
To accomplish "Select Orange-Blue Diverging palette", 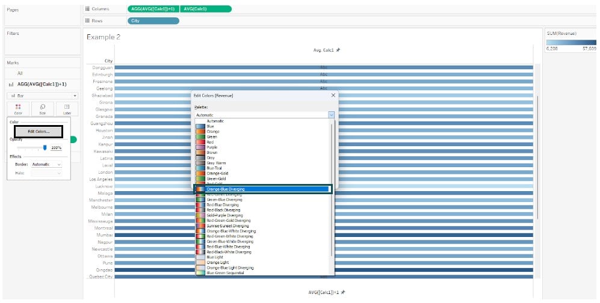I will [x=263, y=189].
